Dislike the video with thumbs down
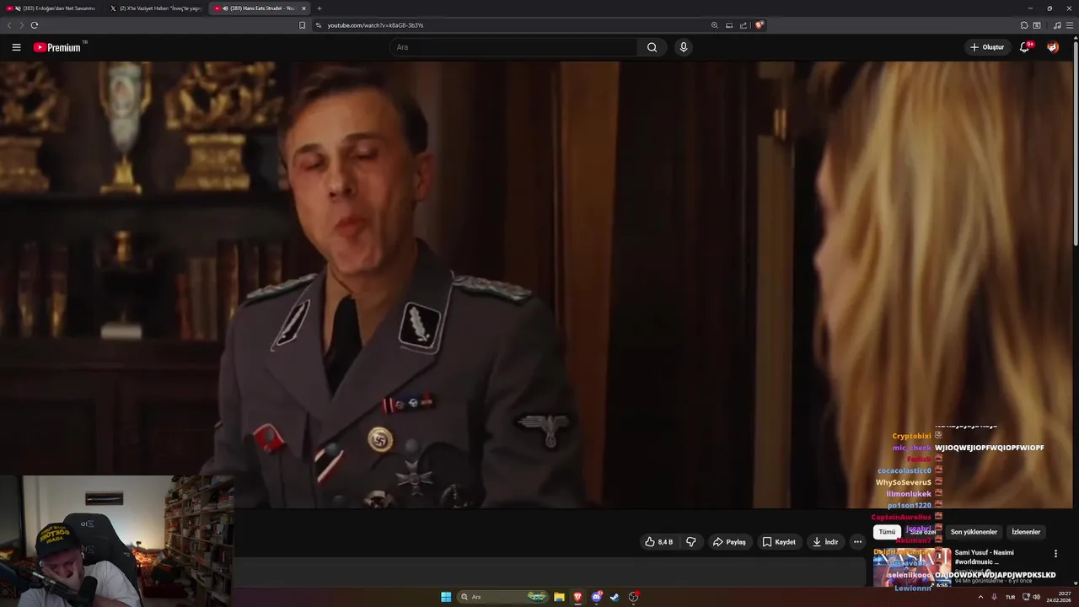Viewport: 1079px width, 607px height. [x=691, y=542]
